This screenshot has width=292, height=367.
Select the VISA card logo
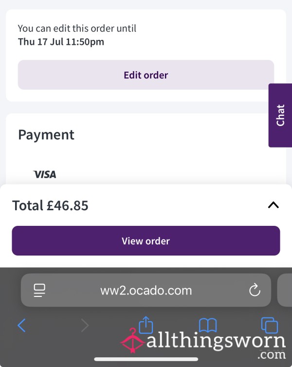tap(45, 174)
